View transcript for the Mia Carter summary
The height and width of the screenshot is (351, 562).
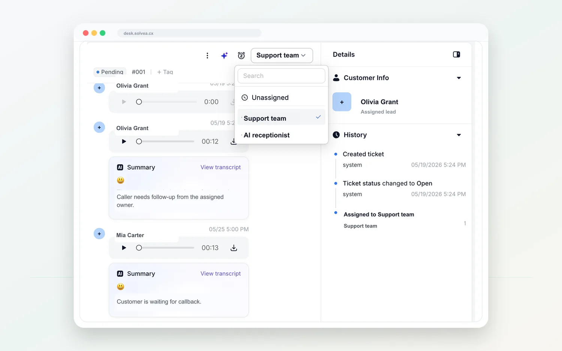[221, 274]
